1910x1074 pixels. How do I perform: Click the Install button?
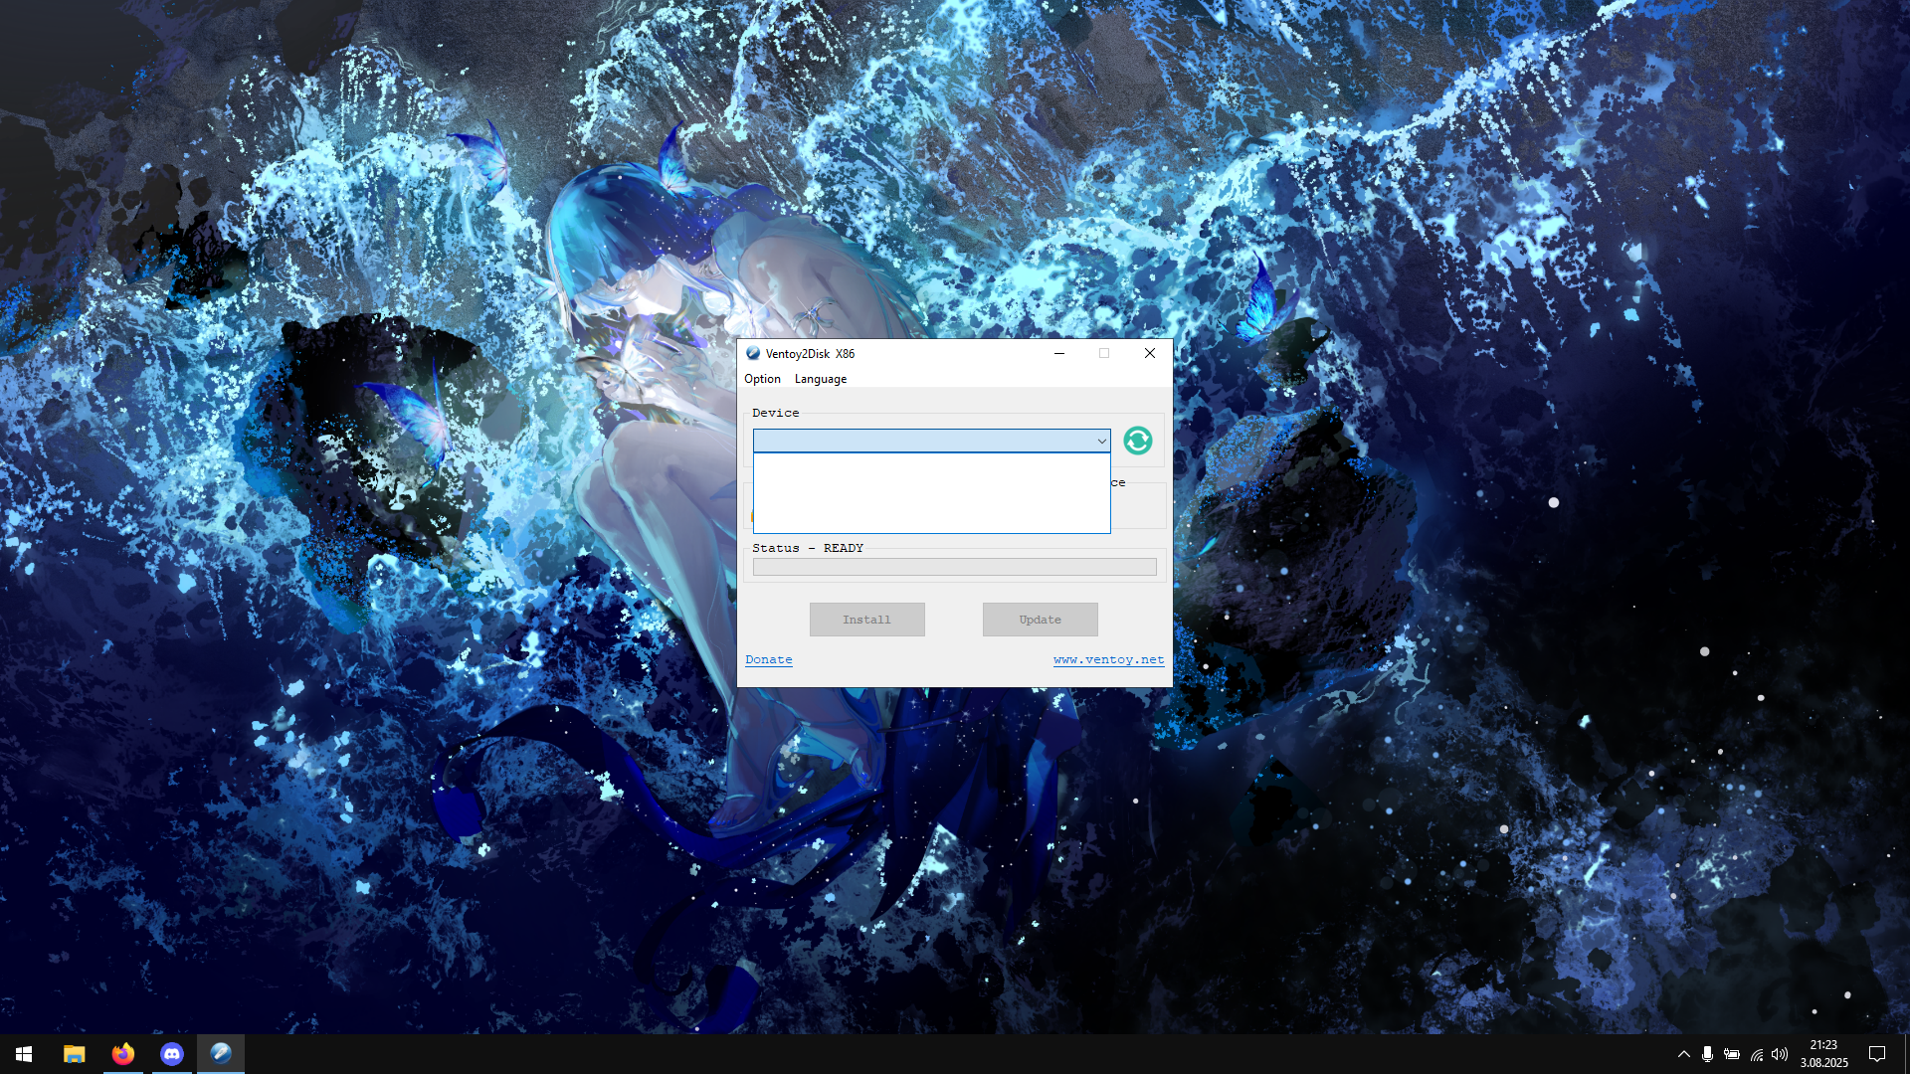(x=867, y=620)
